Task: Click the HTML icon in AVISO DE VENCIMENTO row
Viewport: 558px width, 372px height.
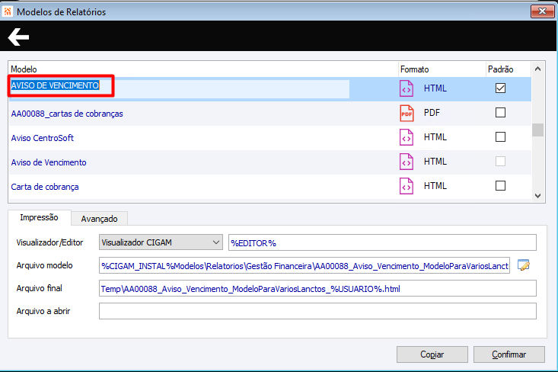Action: point(407,88)
